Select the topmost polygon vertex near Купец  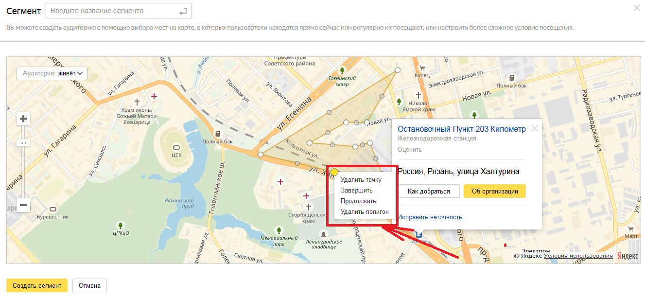(x=398, y=70)
